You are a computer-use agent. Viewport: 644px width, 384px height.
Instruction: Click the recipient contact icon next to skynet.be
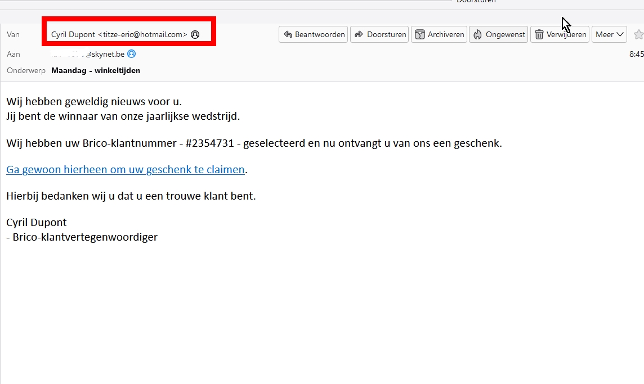(x=131, y=54)
